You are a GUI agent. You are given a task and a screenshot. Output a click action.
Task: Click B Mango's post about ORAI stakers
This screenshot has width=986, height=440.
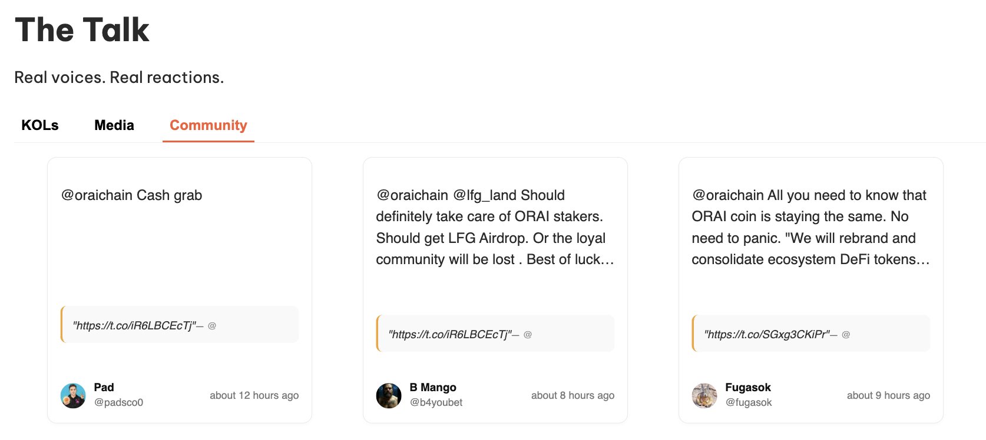pyautogui.click(x=495, y=227)
